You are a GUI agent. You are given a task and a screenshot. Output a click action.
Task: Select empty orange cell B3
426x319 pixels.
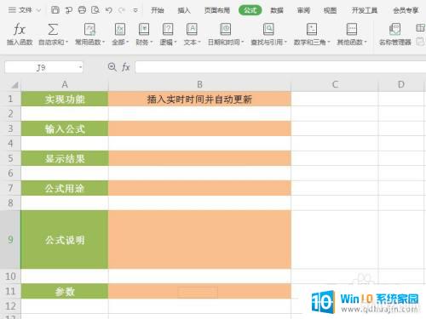[x=199, y=128]
